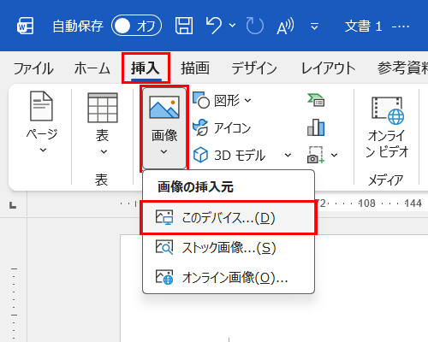Expand the 3D モデル dropdown arrow

tap(288, 156)
